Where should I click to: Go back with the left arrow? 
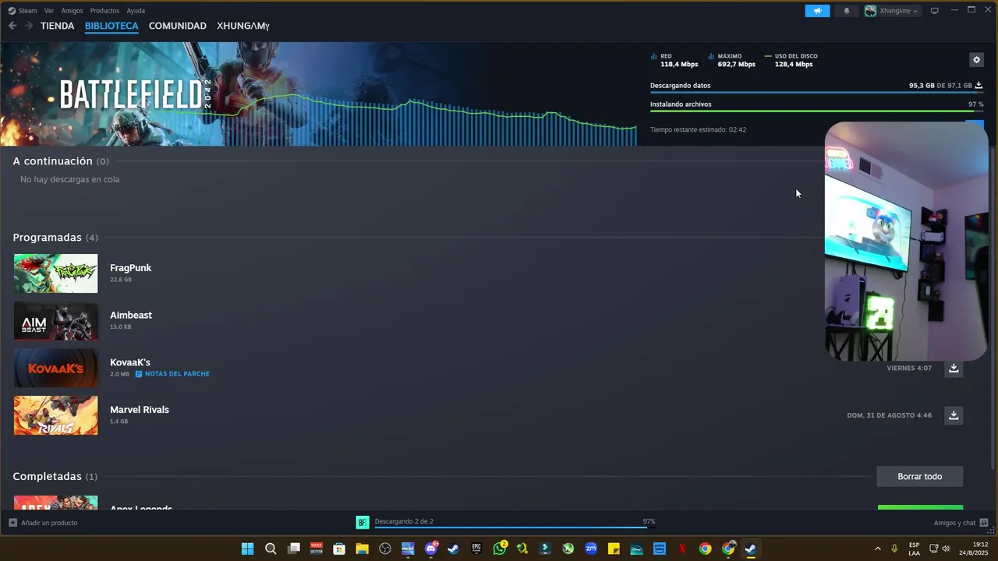click(12, 26)
